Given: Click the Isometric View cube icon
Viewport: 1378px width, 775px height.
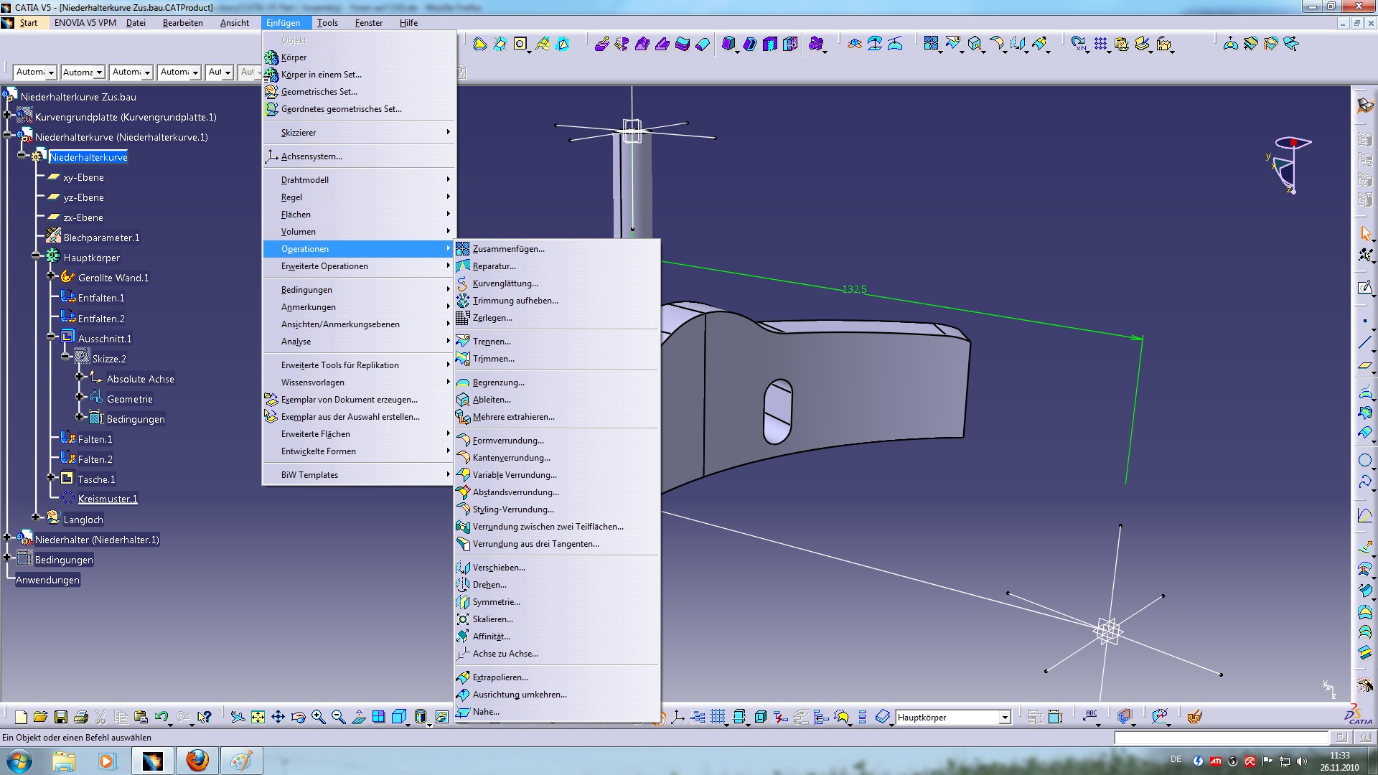Looking at the screenshot, I should [399, 717].
